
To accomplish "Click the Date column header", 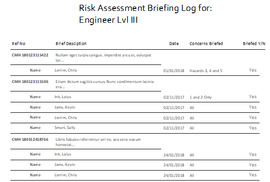I will (174, 44).
